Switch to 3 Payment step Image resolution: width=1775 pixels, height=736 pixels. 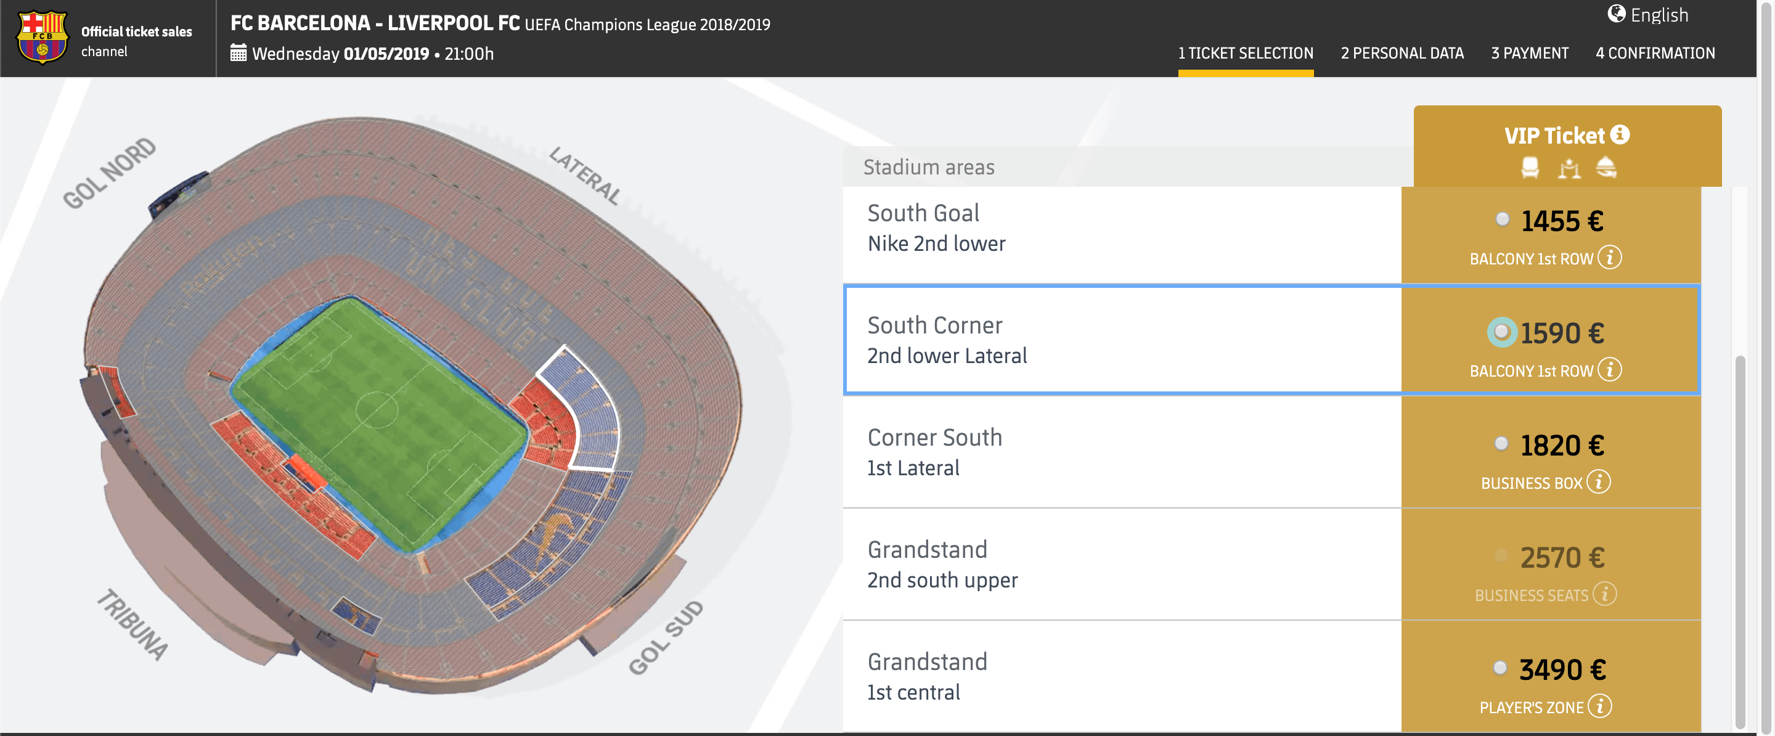pyautogui.click(x=1530, y=53)
